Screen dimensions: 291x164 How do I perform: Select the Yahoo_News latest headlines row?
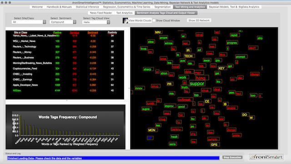tap(65, 36)
